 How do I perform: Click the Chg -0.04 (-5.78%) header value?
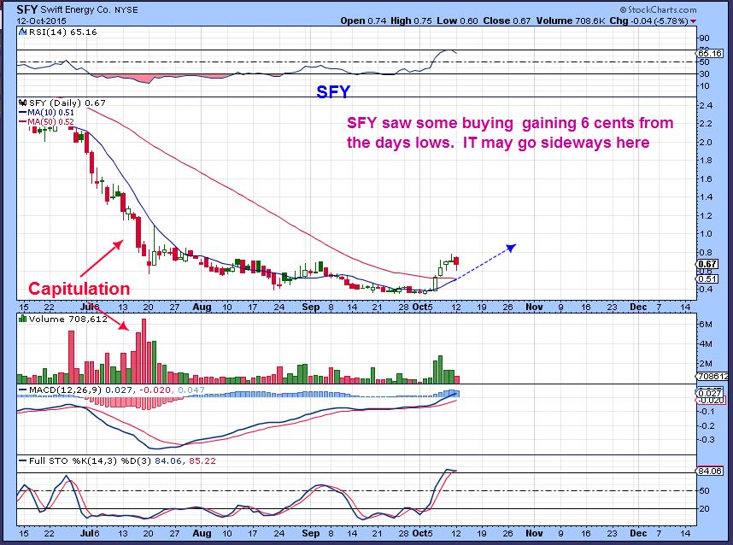(x=649, y=21)
